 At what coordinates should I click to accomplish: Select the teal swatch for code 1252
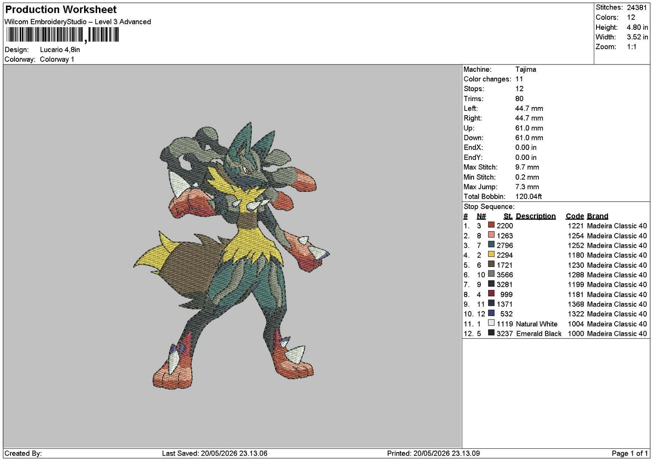tap(491, 245)
